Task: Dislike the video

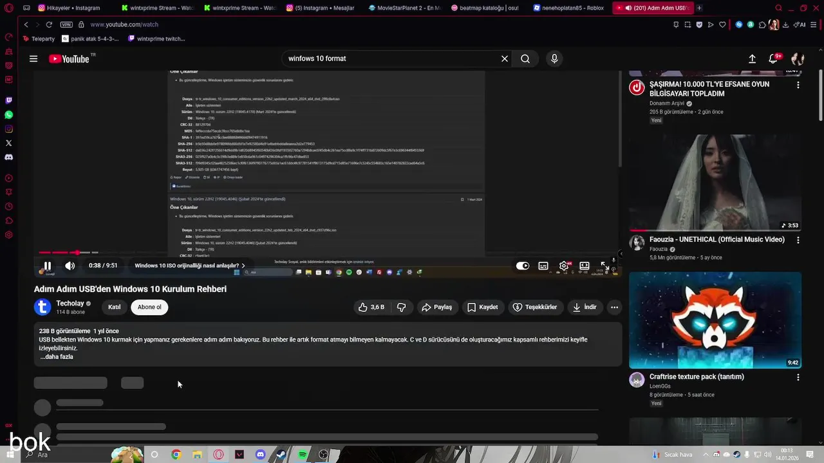Action: (x=401, y=307)
